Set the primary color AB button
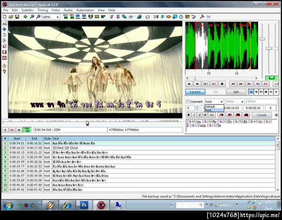 point(221,115)
